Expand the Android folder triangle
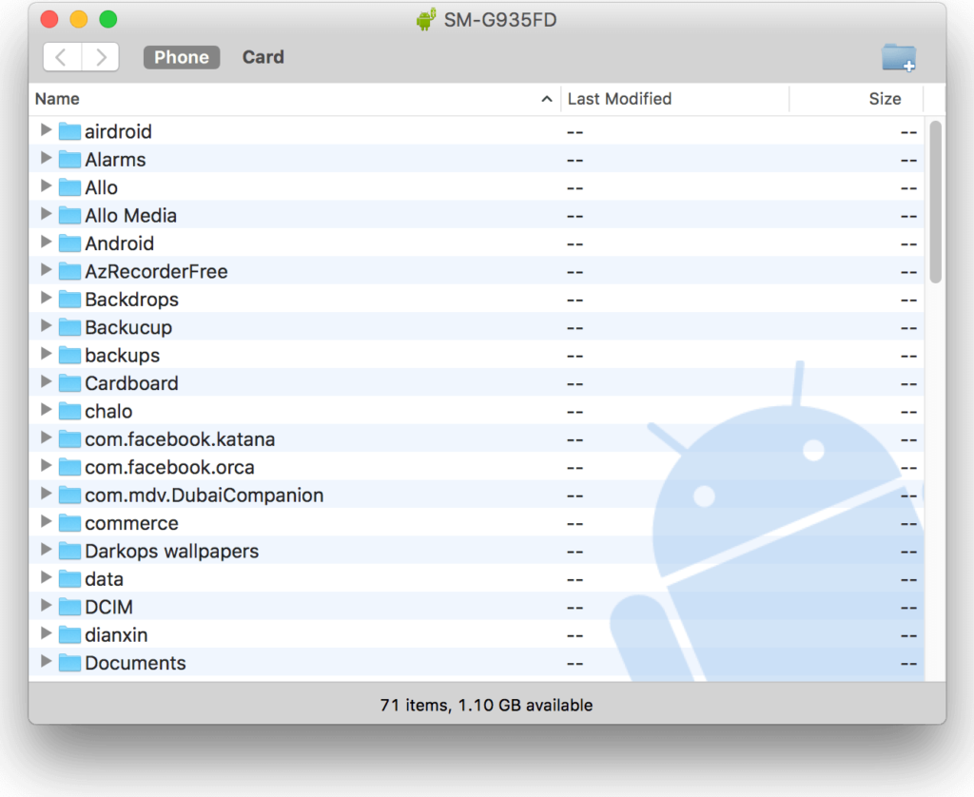This screenshot has width=974, height=797. click(x=46, y=242)
